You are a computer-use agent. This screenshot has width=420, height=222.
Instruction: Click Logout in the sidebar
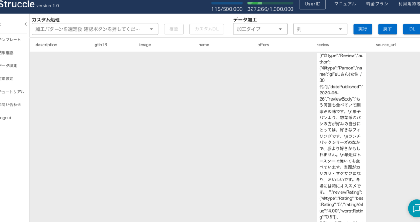pyautogui.click(x=6, y=118)
